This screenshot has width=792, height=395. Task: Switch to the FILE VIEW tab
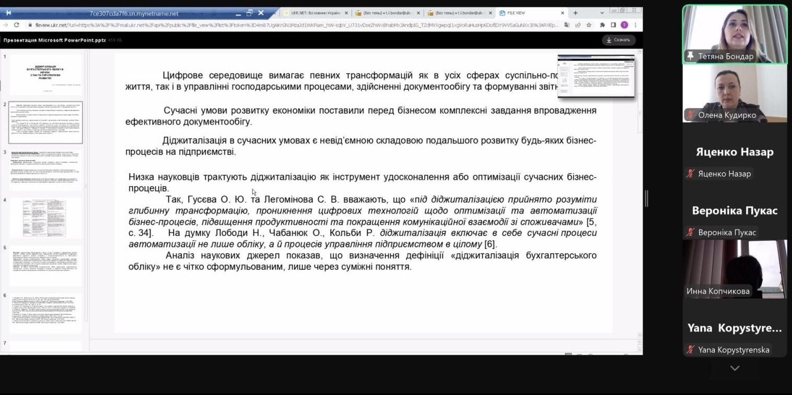point(528,13)
